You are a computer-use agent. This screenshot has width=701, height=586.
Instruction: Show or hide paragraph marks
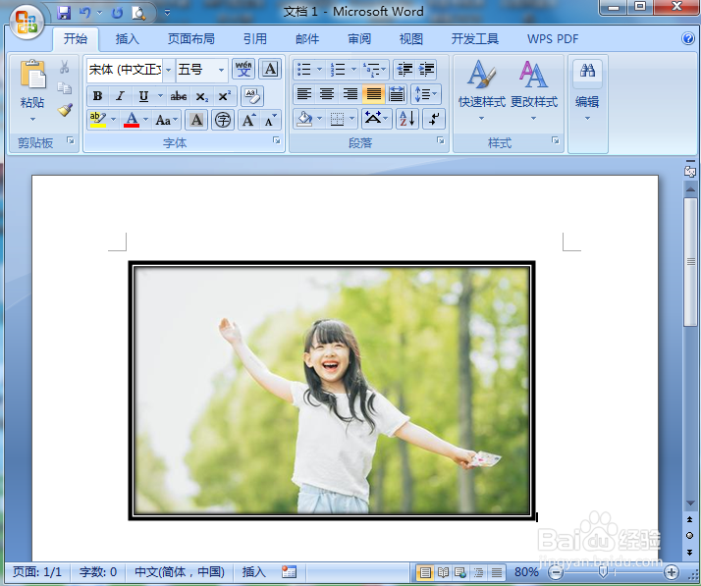coord(434,119)
